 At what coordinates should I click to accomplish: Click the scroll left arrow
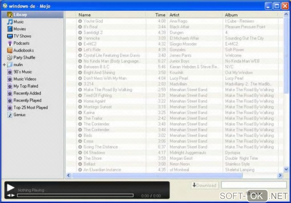[x=68, y=175]
